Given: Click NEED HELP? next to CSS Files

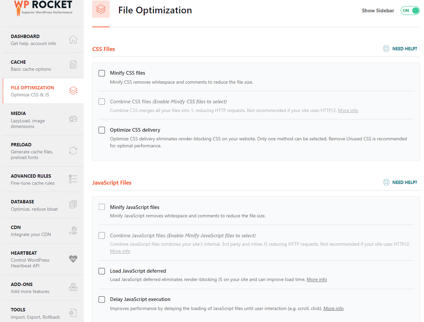Looking at the screenshot, I should click(405, 49).
